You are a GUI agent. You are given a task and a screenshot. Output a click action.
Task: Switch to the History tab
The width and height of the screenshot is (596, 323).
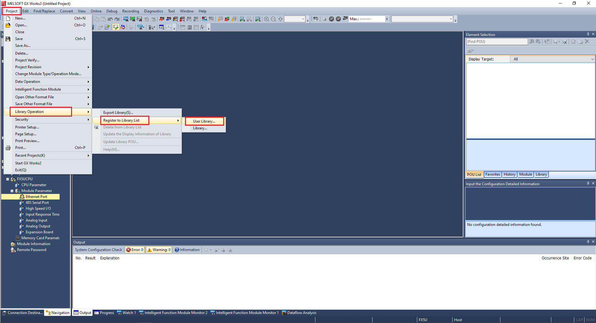point(509,174)
